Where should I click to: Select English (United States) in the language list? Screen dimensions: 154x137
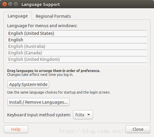pos(77,33)
